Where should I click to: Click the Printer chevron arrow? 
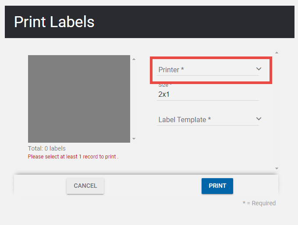(x=259, y=69)
